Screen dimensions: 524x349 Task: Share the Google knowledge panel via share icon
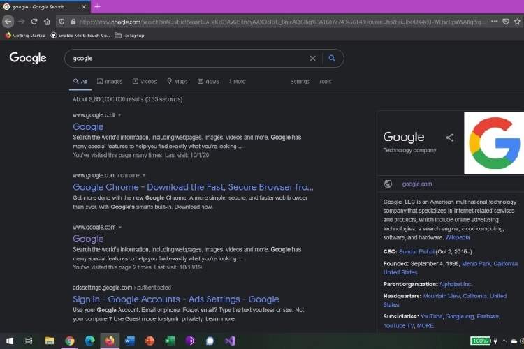coord(450,138)
